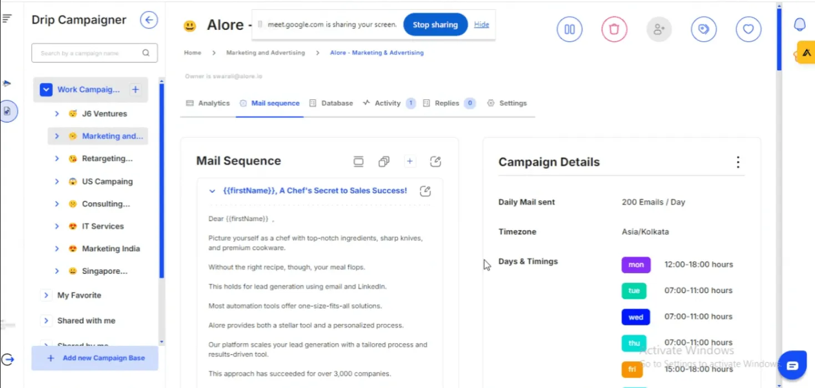815x388 pixels.
Task: Click the grey add-user icon
Action: (659, 29)
